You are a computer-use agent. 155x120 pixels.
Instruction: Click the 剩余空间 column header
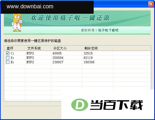[97, 48]
